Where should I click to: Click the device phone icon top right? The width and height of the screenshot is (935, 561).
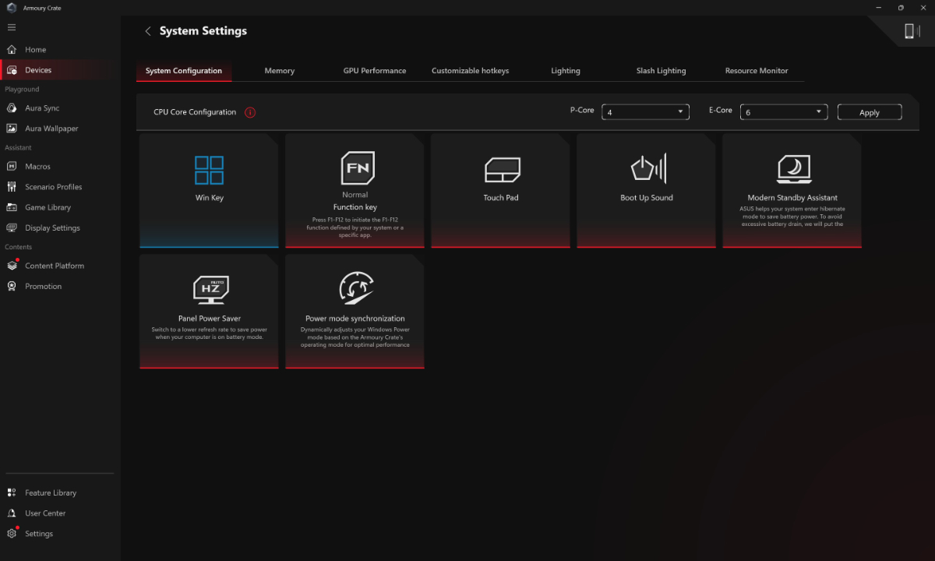pos(909,31)
